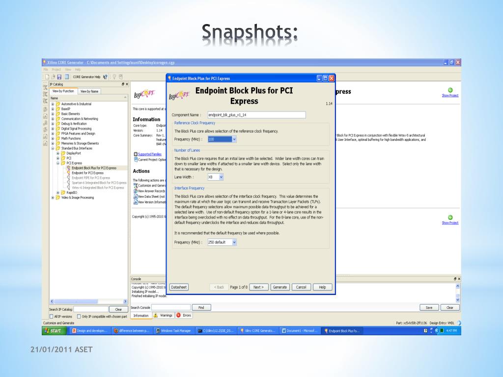The image size is (503, 377).
Task: Click the CORE Generator Help toolbar label
Action: [x=86, y=77]
